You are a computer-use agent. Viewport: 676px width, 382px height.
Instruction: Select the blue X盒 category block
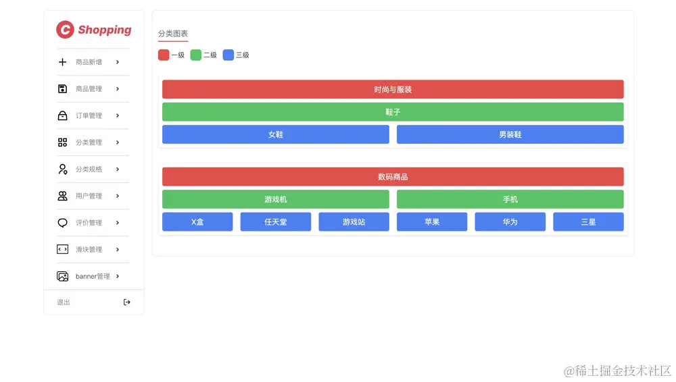(x=197, y=222)
